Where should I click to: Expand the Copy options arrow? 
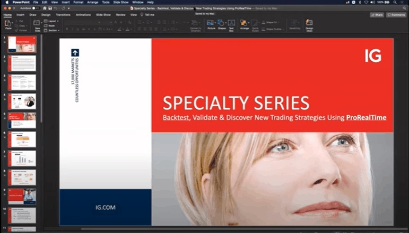coord(27,26)
